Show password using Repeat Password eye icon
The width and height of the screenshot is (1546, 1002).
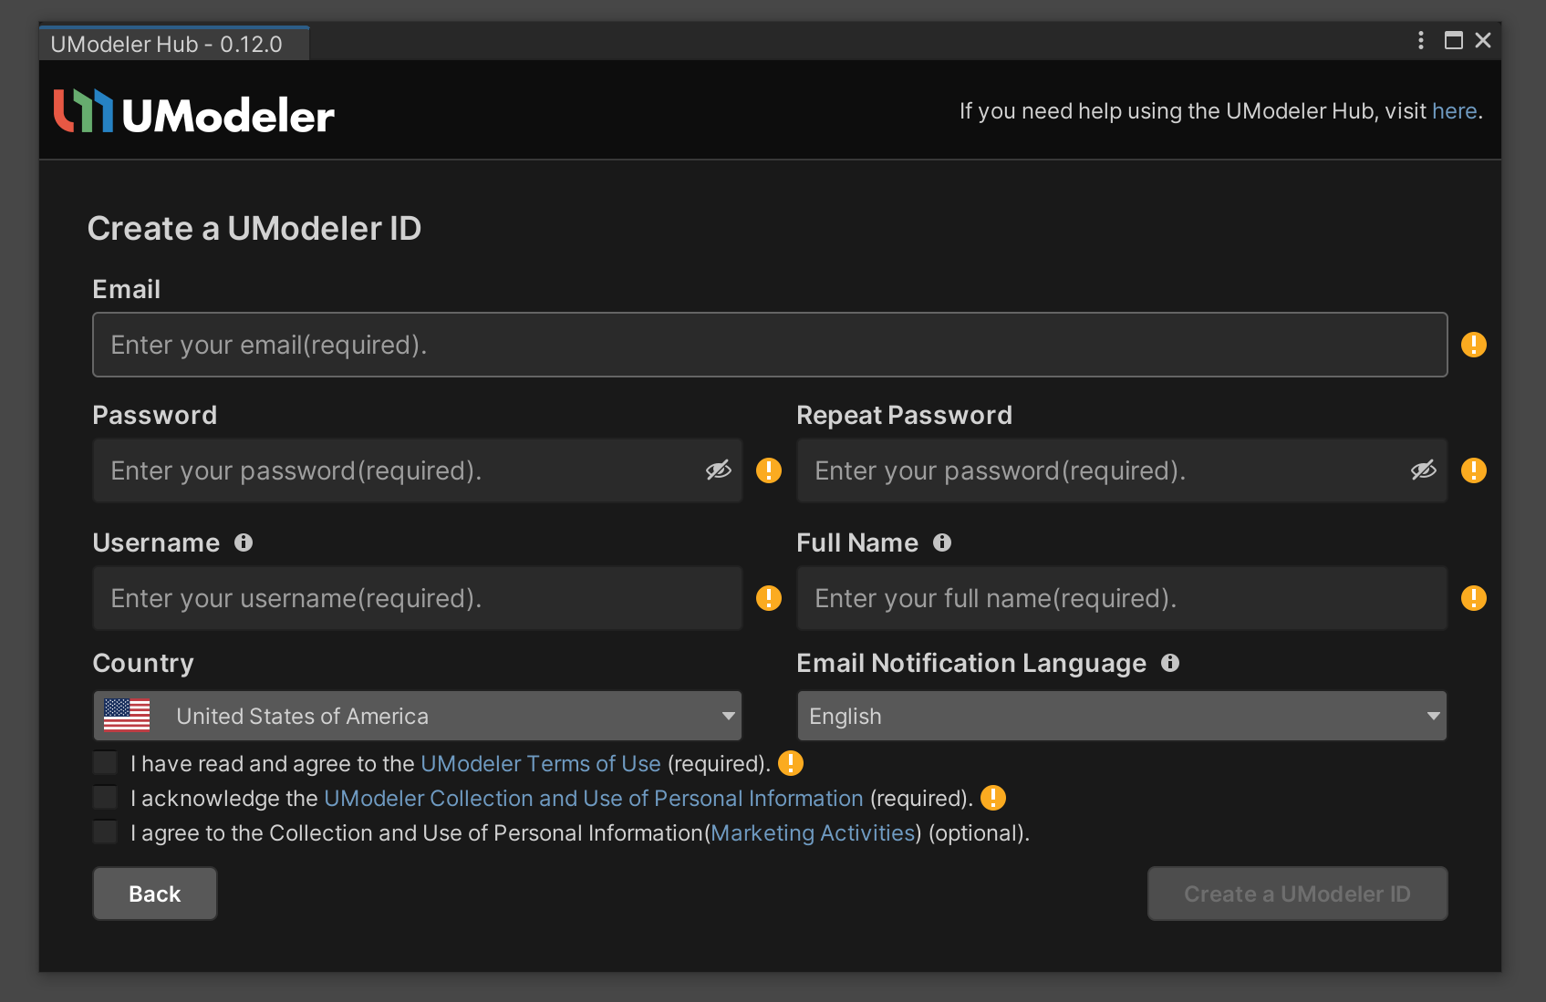click(1423, 470)
